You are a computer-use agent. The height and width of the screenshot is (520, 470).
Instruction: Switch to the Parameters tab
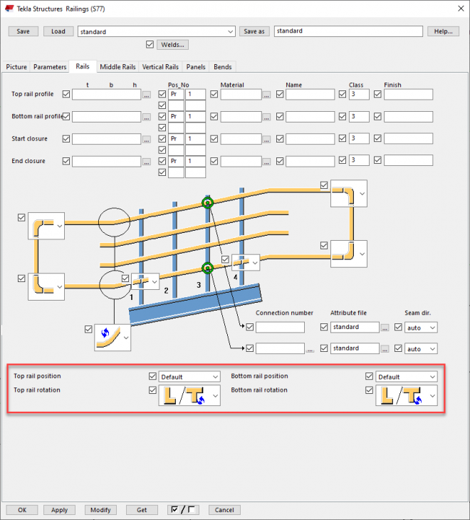coord(50,67)
